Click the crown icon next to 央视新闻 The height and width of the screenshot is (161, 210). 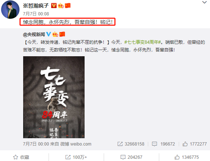[55, 34]
